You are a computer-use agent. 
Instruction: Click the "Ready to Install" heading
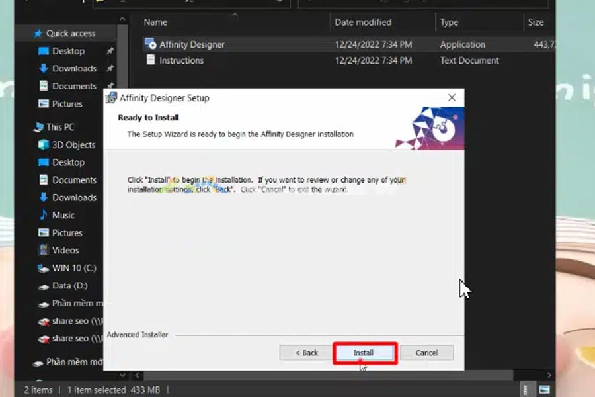click(x=148, y=118)
